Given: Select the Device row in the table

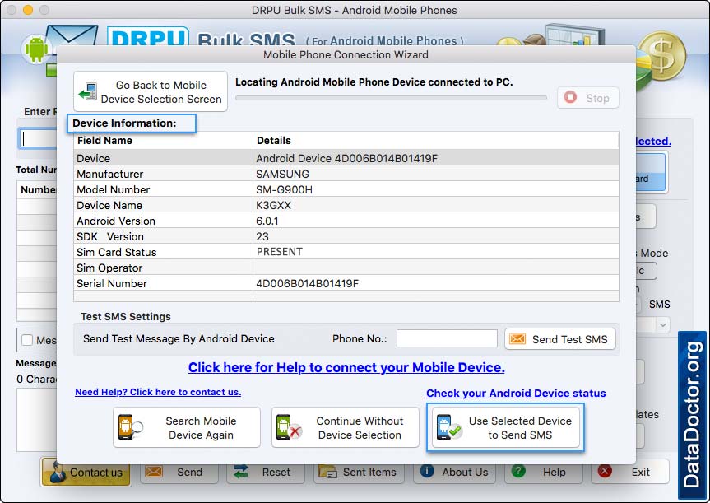Looking at the screenshot, I should [x=346, y=158].
